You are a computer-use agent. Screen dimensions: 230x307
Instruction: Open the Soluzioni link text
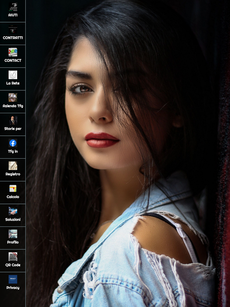click(13, 219)
